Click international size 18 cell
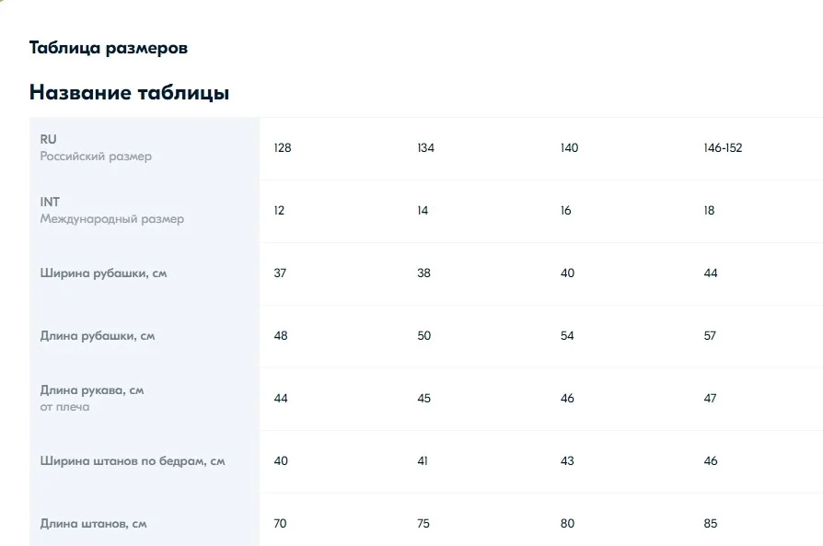Screen dimensions: 823x546 709,211
